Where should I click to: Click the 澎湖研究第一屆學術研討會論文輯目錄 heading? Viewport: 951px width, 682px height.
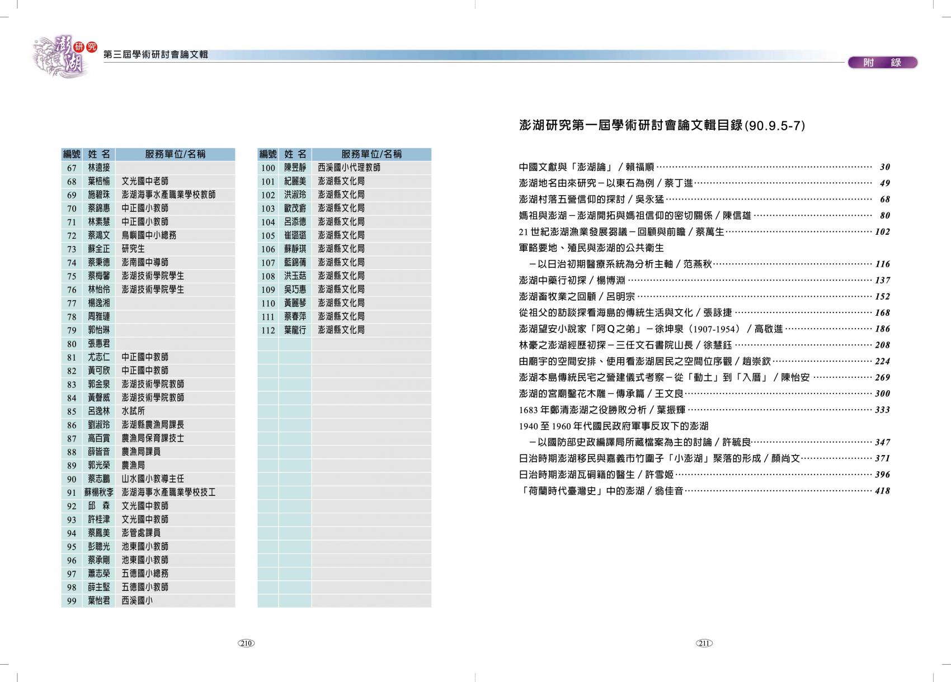click(x=662, y=126)
